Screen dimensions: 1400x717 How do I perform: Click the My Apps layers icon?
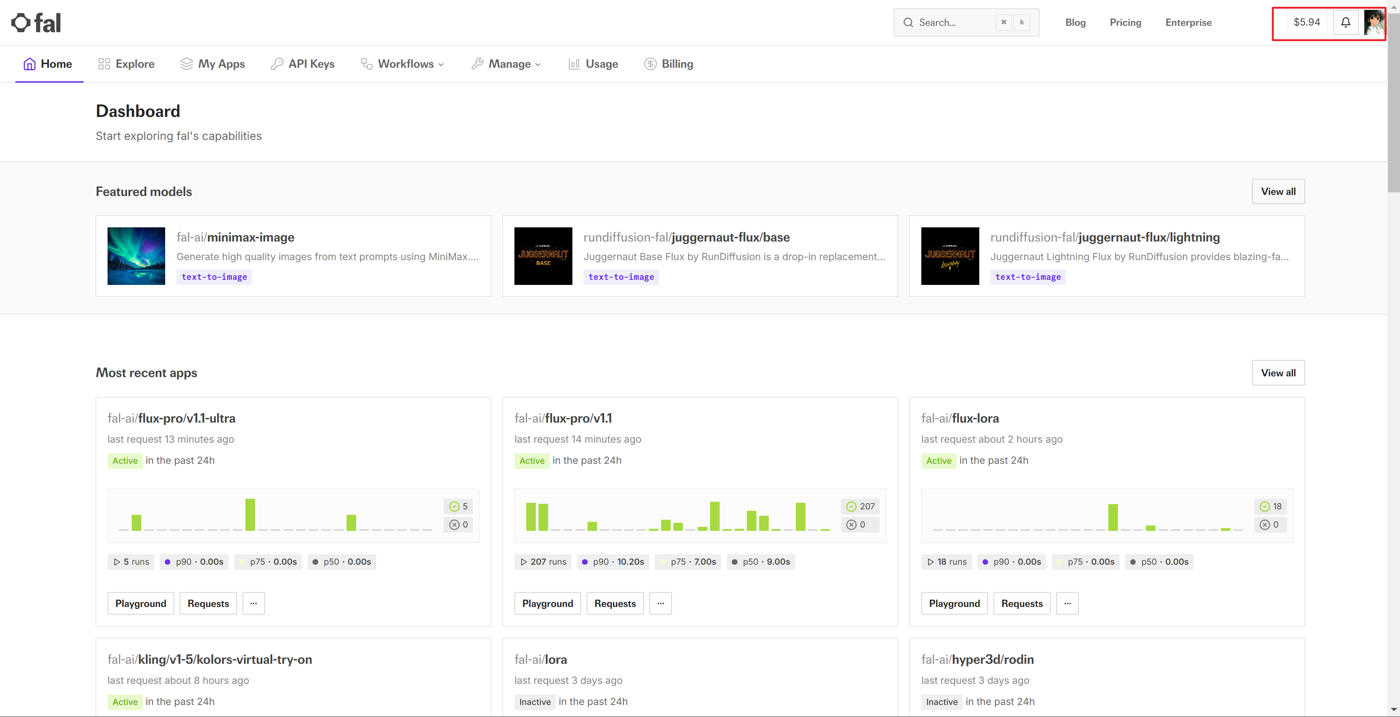coord(186,64)
